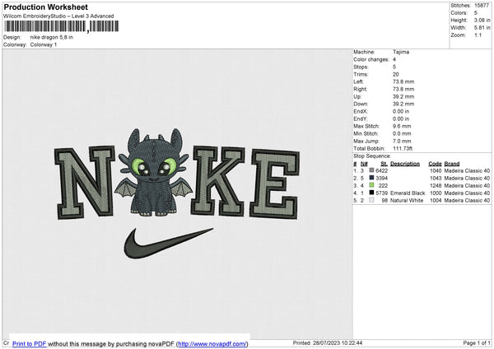494x349 pixels.
Task: Click the navy swatch for stop 2
Action: 372,178
